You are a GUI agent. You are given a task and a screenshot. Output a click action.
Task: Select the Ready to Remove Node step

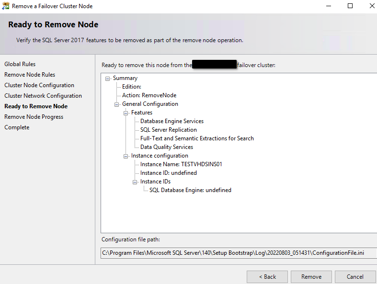[x=36, y=106]
